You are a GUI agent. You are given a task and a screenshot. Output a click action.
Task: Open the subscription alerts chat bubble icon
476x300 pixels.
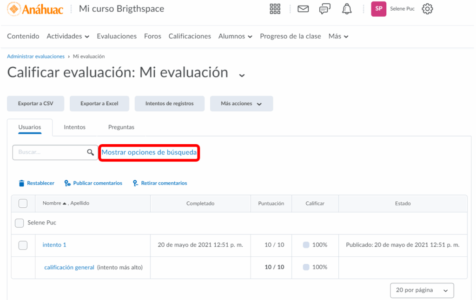tap(325, 9)
